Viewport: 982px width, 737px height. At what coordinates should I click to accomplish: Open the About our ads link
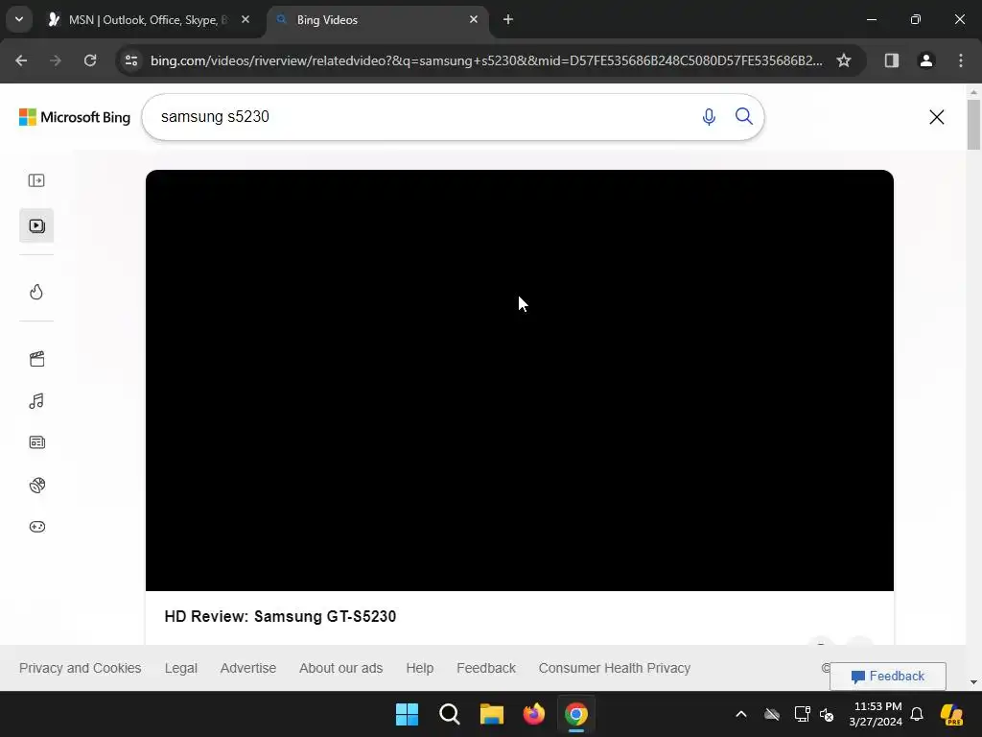coord(340,668)
